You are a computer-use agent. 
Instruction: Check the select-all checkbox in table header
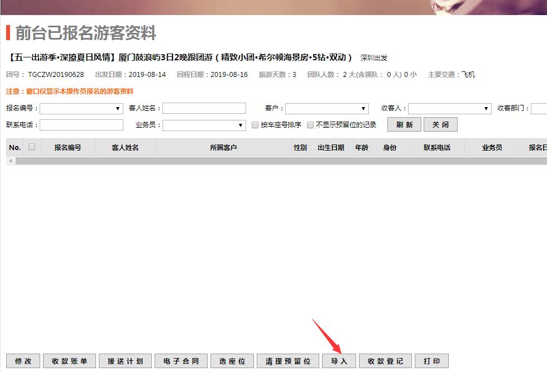[32, 147]
